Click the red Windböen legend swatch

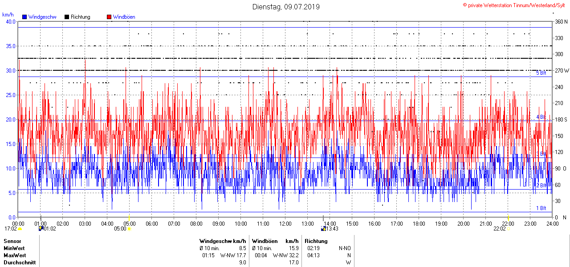[109, 17]
